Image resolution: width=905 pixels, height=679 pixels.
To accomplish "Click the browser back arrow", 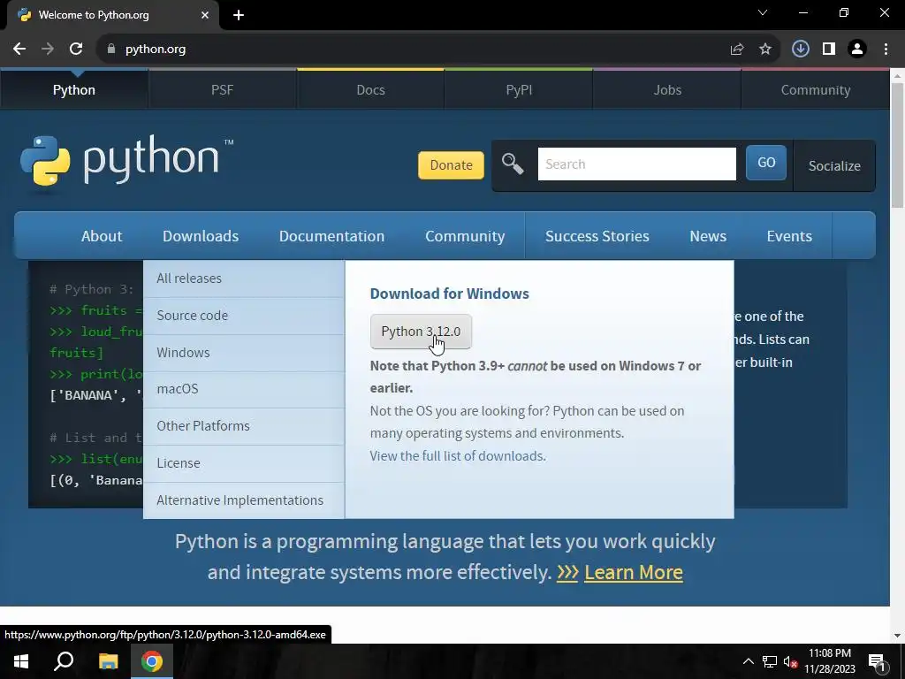I will [x=19, y=50].
